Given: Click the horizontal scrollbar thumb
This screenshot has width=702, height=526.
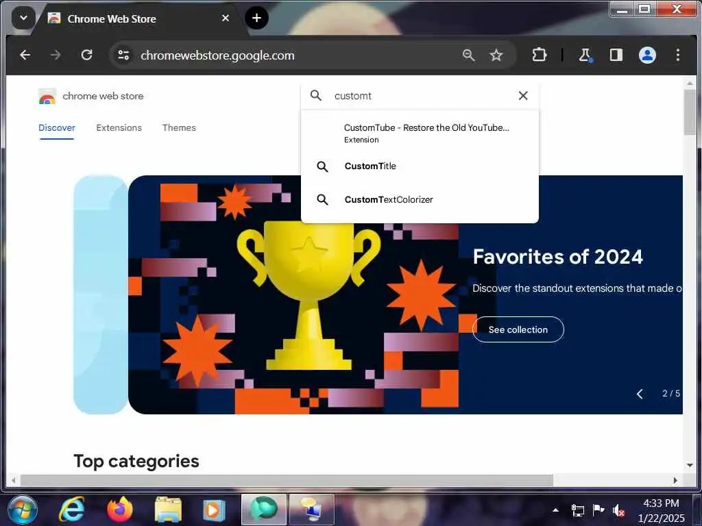Looking at the screenshot, I should pyautogui.click(x=287, y=480).
